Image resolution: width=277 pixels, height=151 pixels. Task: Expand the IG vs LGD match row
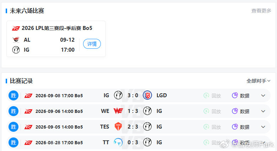coord(263,95)
